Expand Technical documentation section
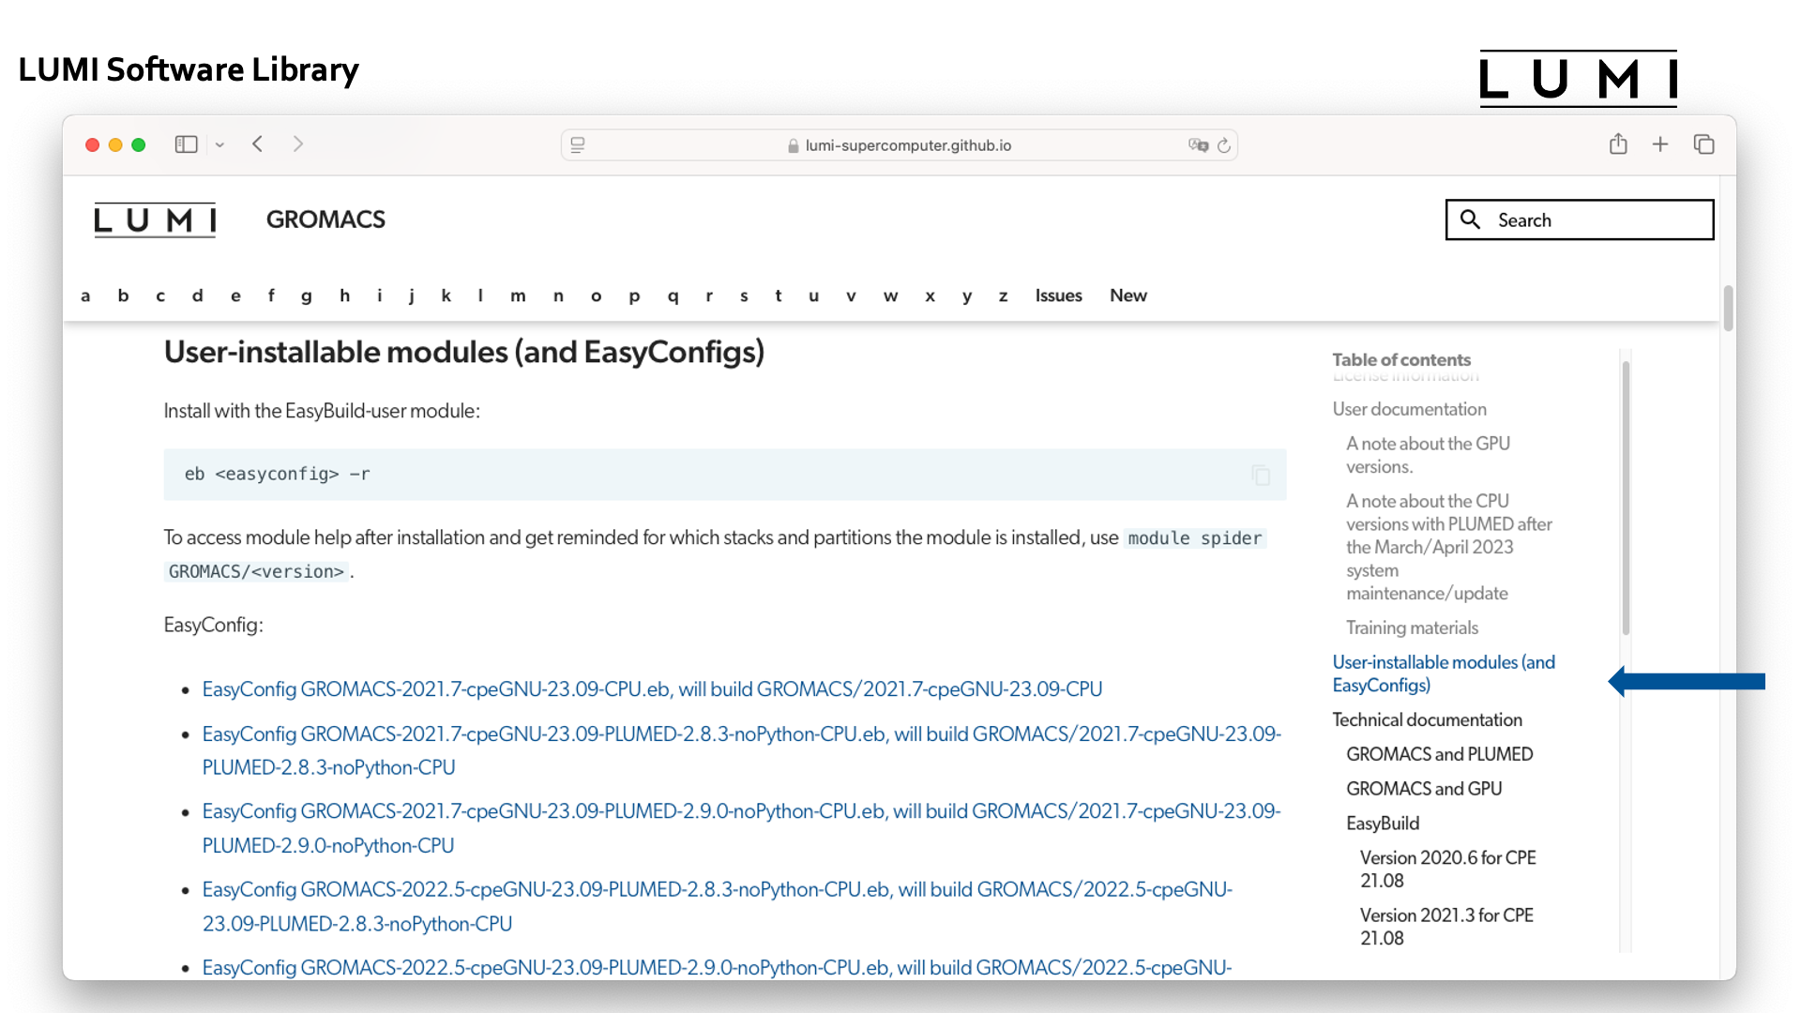Screen dimensions: 1801x1013 (x=1428, y=718)
